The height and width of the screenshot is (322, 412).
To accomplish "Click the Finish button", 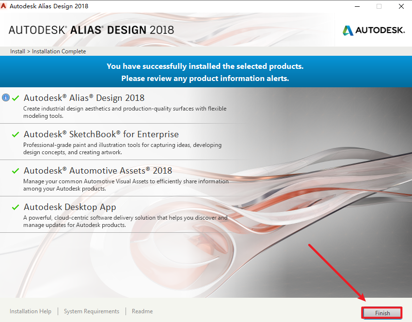I will pyautogui.click(x=382, y=313).
